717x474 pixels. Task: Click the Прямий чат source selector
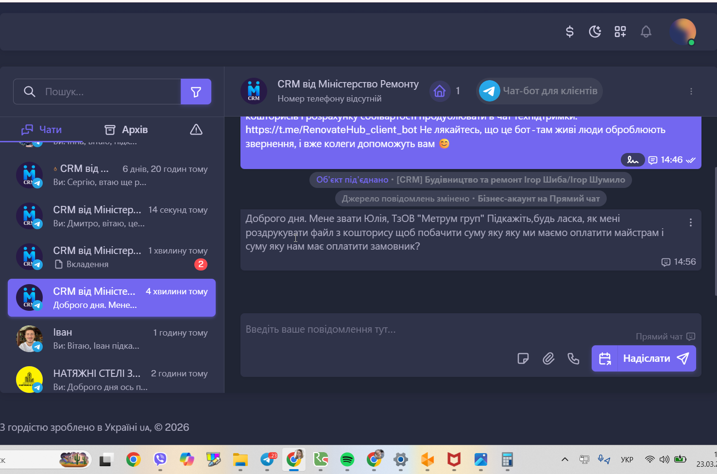(666, 337)
